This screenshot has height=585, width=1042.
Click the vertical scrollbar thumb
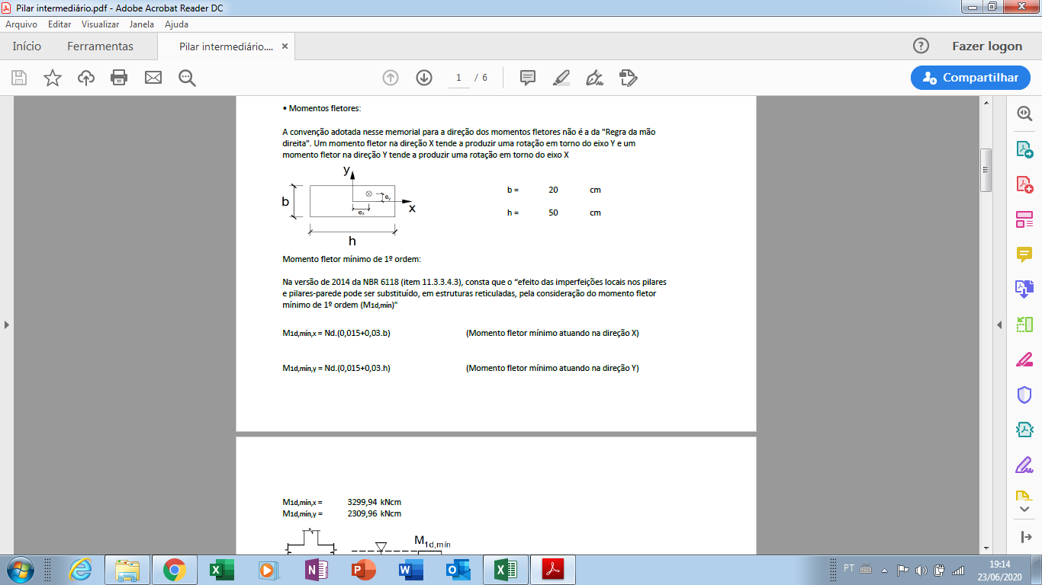986,171
